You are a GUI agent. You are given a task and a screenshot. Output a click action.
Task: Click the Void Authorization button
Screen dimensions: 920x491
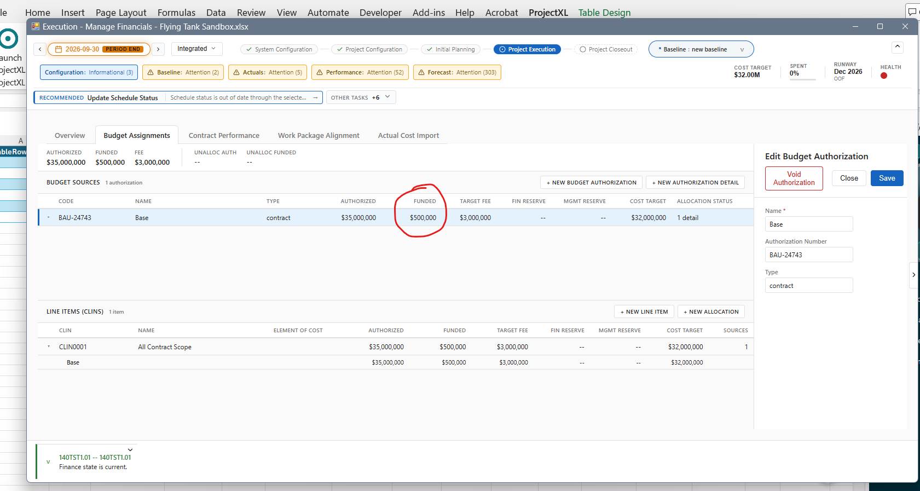coord(794,178)
